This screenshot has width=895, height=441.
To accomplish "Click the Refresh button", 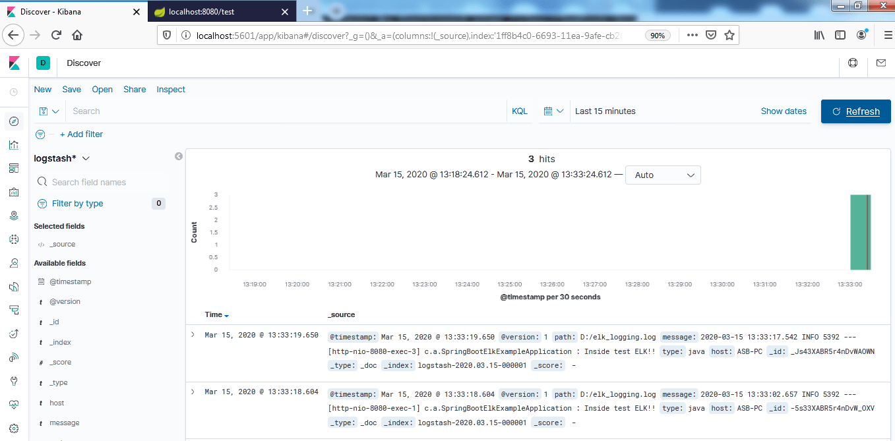I will (855, 111).
